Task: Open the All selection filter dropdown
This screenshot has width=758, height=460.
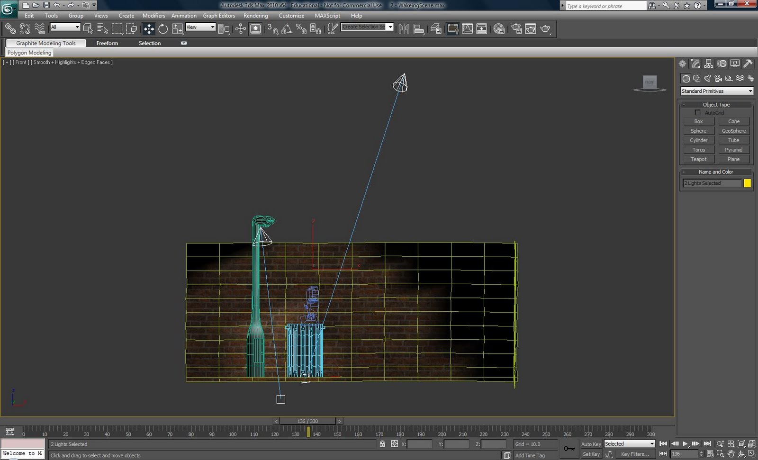Action: (x=65, y=27)
